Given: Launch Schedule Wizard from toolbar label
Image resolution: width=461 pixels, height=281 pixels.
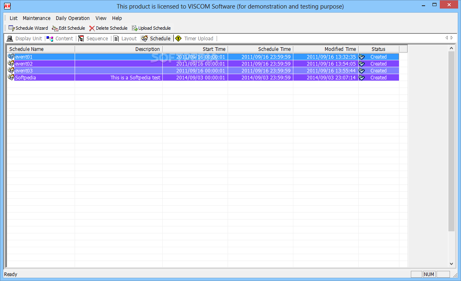Looking at the screenshot, I should pos(32,28).
